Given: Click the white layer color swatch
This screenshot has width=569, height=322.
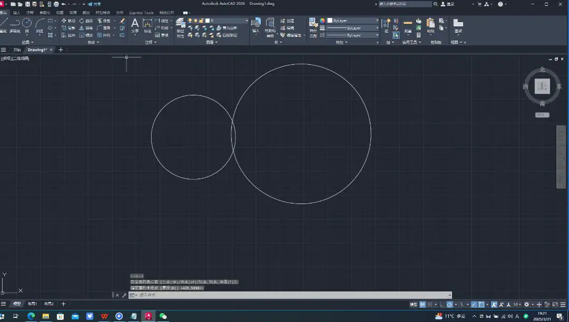Looking at the screenshot, I should tap(208, 21).
